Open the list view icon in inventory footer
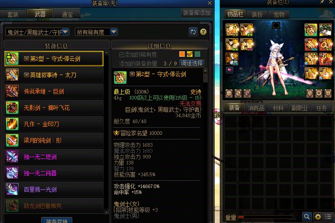Screen dimensions: 335x223 [x=328, y=217]
